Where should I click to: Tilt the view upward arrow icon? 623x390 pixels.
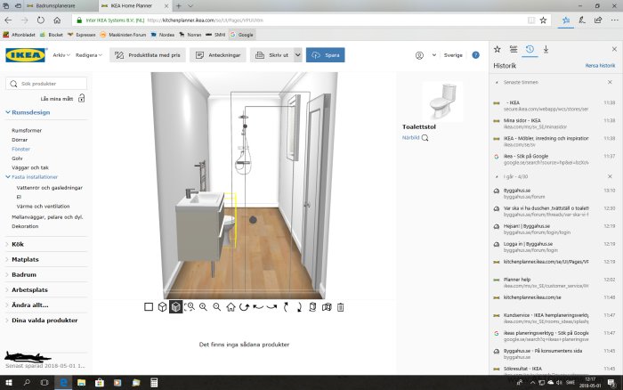(286, 307)
